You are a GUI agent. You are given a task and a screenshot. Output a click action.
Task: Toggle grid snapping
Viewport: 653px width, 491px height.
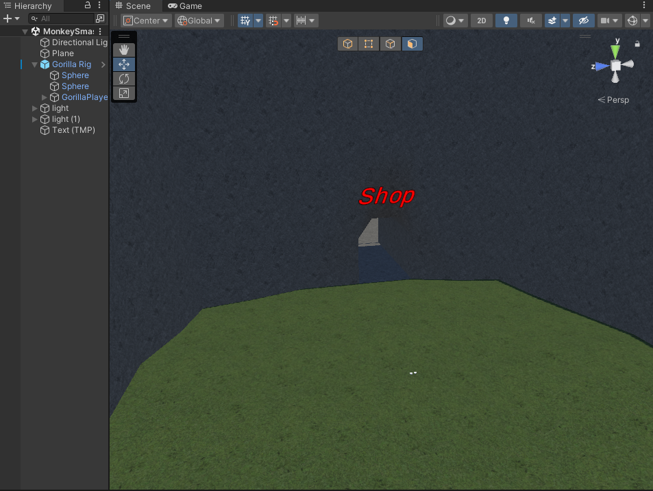point(273,21)
